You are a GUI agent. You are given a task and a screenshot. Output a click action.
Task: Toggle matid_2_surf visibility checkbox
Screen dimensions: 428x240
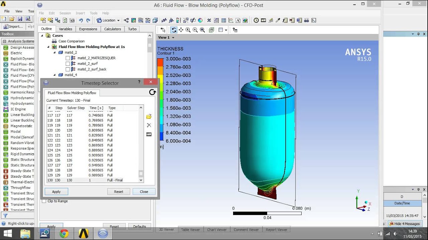[68, 64]
